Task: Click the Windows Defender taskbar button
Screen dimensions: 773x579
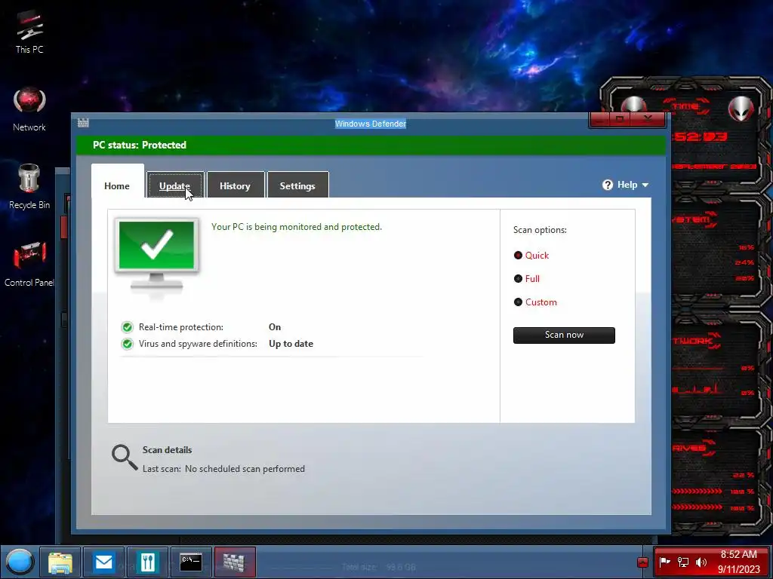Action: [235, 562]
